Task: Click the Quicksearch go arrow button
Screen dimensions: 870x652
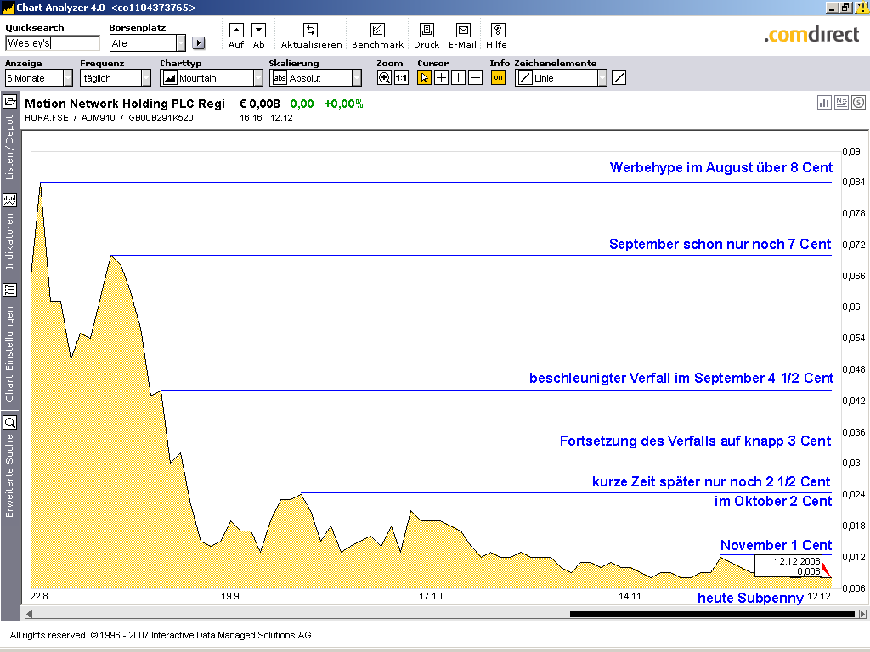Action: pyautogui.click(x=199, y=43)
